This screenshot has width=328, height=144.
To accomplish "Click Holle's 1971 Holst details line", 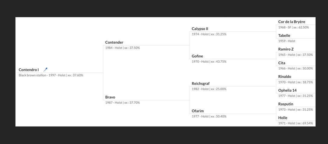I will pos(295,123).
